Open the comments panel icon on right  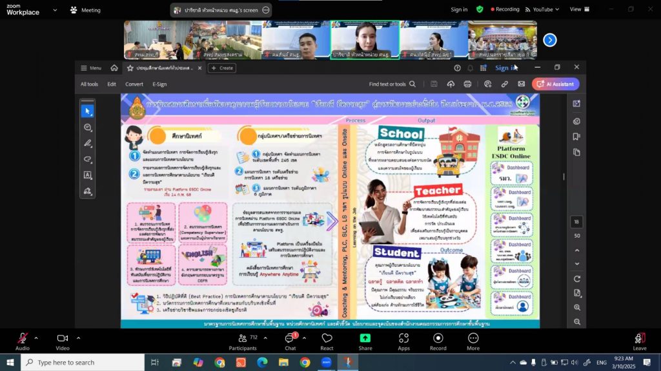(x=576, y=121)
